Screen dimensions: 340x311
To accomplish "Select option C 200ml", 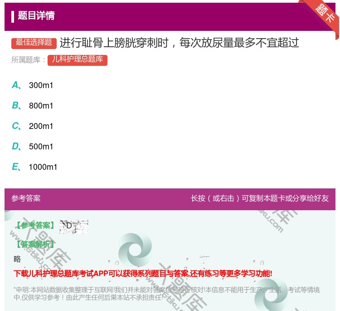I will [33, 126].
